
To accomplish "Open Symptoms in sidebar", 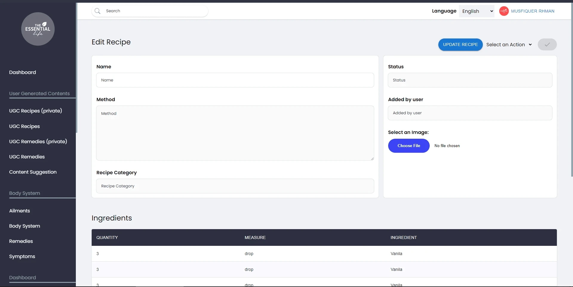I will [x=22, y=256].
